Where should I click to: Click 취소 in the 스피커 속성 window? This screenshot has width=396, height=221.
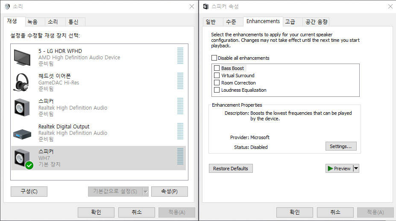[x=335, y=212]
